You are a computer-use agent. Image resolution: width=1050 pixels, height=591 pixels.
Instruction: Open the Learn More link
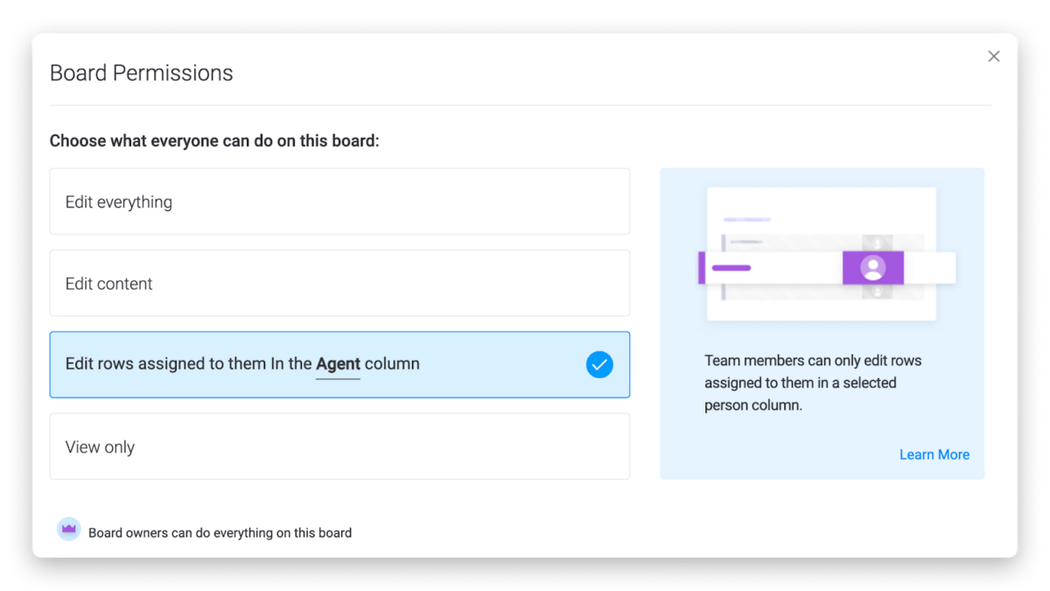(934, 454)
